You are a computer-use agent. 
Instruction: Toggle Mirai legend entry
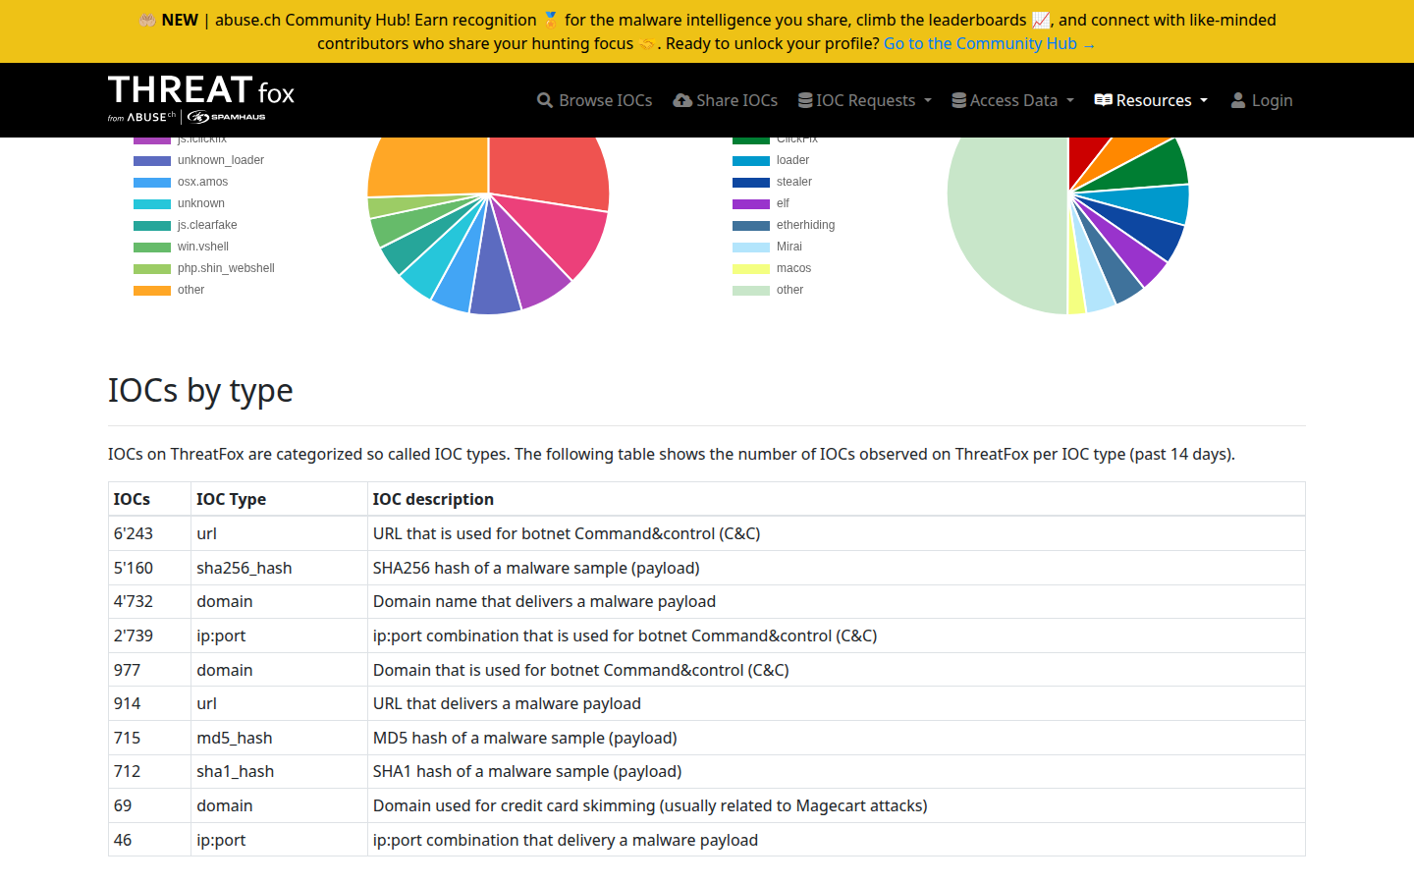768,247
